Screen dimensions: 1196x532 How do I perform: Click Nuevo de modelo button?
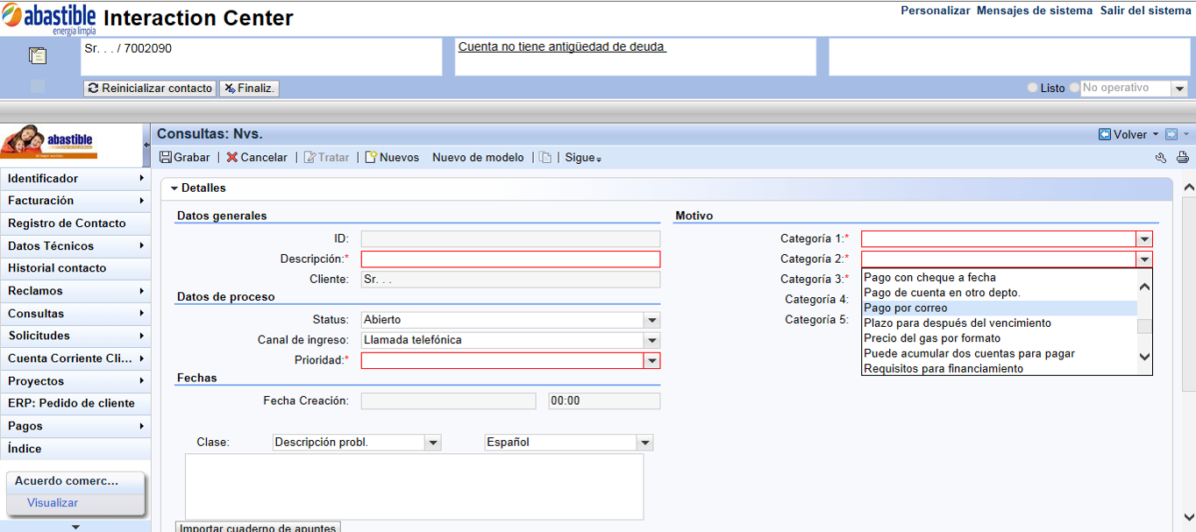[x=478, y=158]
